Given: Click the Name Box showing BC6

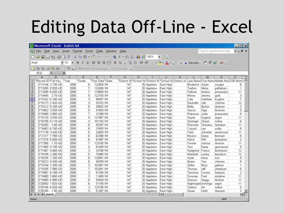Looking at the screenshot, I should coord(39,73).
